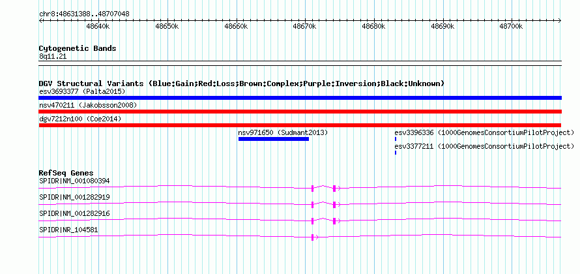Click the first exon of SPIDR|NM_001080394

(313, 188)
